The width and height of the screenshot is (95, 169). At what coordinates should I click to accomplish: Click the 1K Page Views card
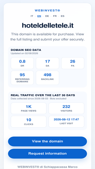29,108
